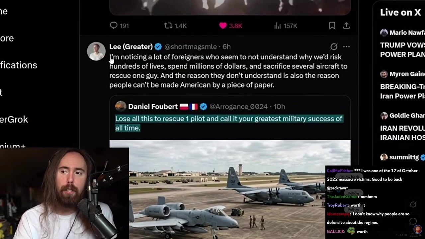Viewport: 425px width, 239px height.
Task: Click the share icon beside the bookmark
Action: pyautogui.click(x=346, y=26)
